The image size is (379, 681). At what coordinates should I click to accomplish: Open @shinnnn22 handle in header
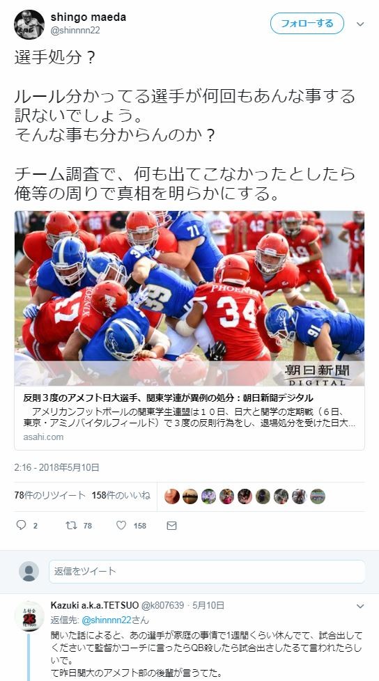pos(75,31)
